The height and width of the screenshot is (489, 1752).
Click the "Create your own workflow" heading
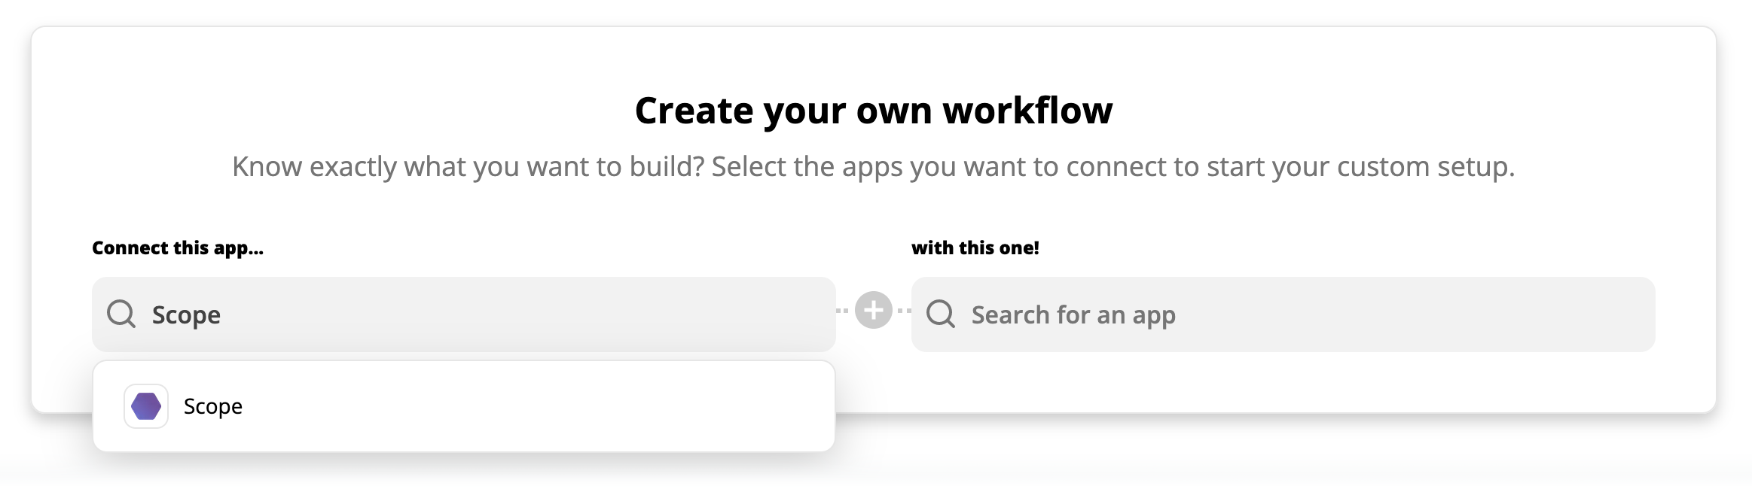click(874, 111)
